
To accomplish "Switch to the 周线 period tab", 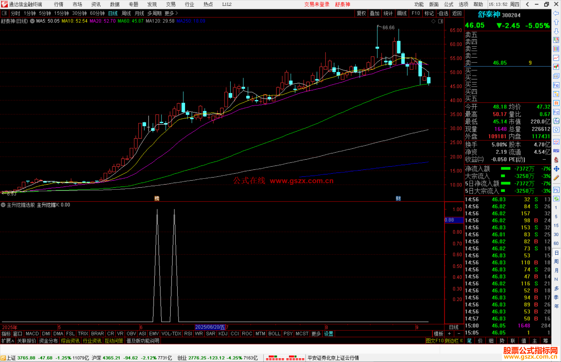I will tap(126, 13).
